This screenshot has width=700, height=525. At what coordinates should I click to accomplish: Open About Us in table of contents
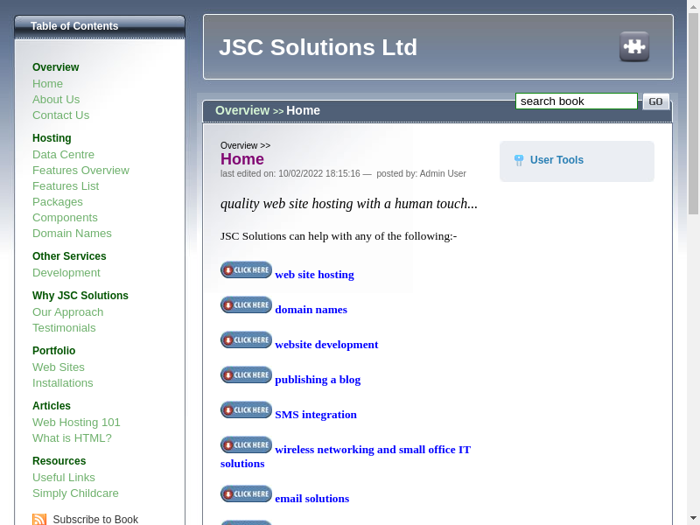[x=56, y=100]
